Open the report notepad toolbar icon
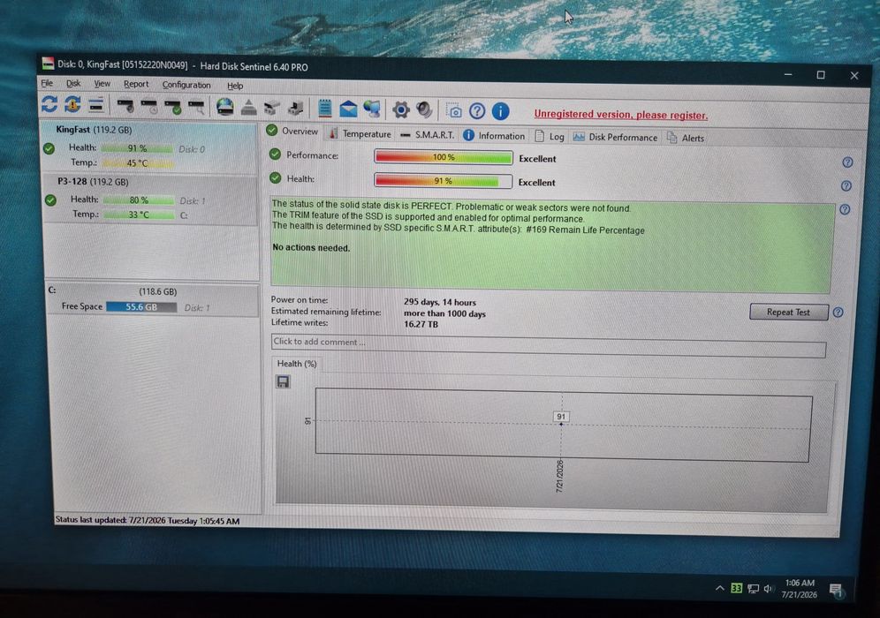 [x=324, y=109]
